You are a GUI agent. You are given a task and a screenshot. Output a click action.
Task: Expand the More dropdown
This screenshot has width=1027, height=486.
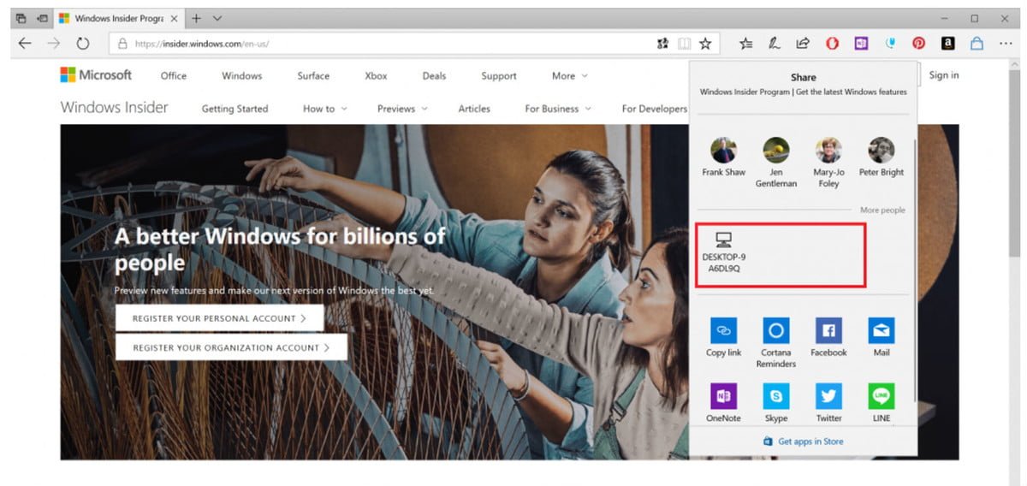(570, 75)
